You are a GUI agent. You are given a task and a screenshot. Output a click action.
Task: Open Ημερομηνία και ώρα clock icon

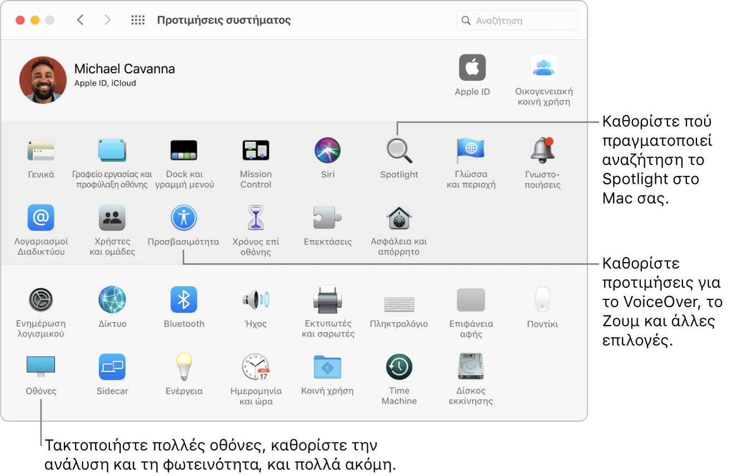click(256, 367)
